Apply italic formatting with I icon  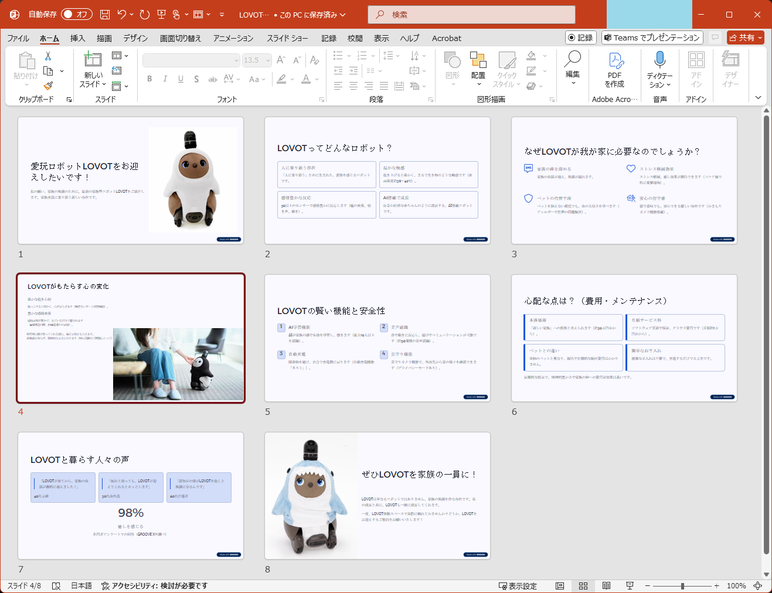tap(165, 79)
